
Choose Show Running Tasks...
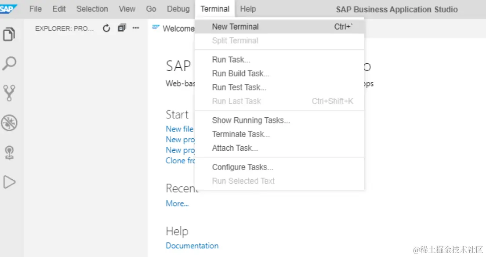279,120
